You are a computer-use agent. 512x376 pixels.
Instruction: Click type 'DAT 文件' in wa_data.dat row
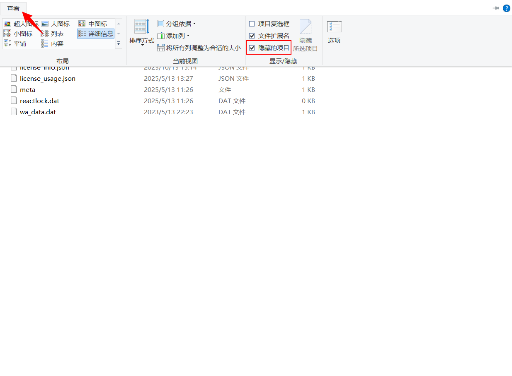(x=232, y=112)
